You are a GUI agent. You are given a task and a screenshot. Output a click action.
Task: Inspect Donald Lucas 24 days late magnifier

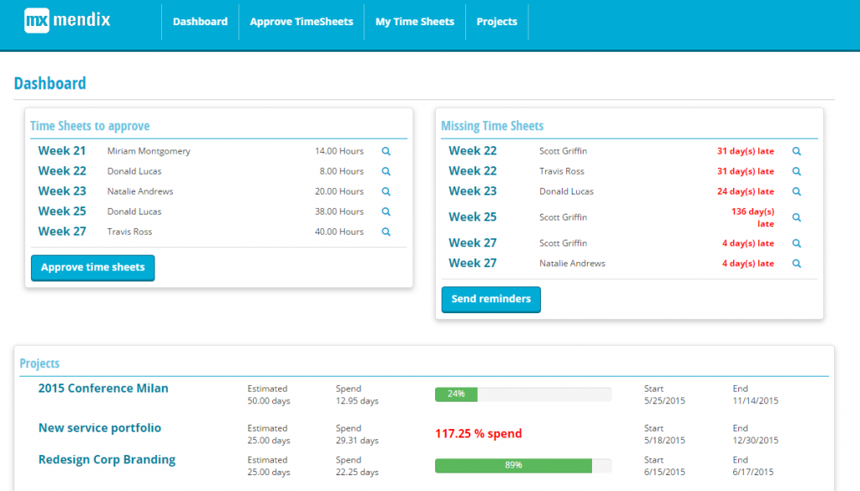click(796, 192)
